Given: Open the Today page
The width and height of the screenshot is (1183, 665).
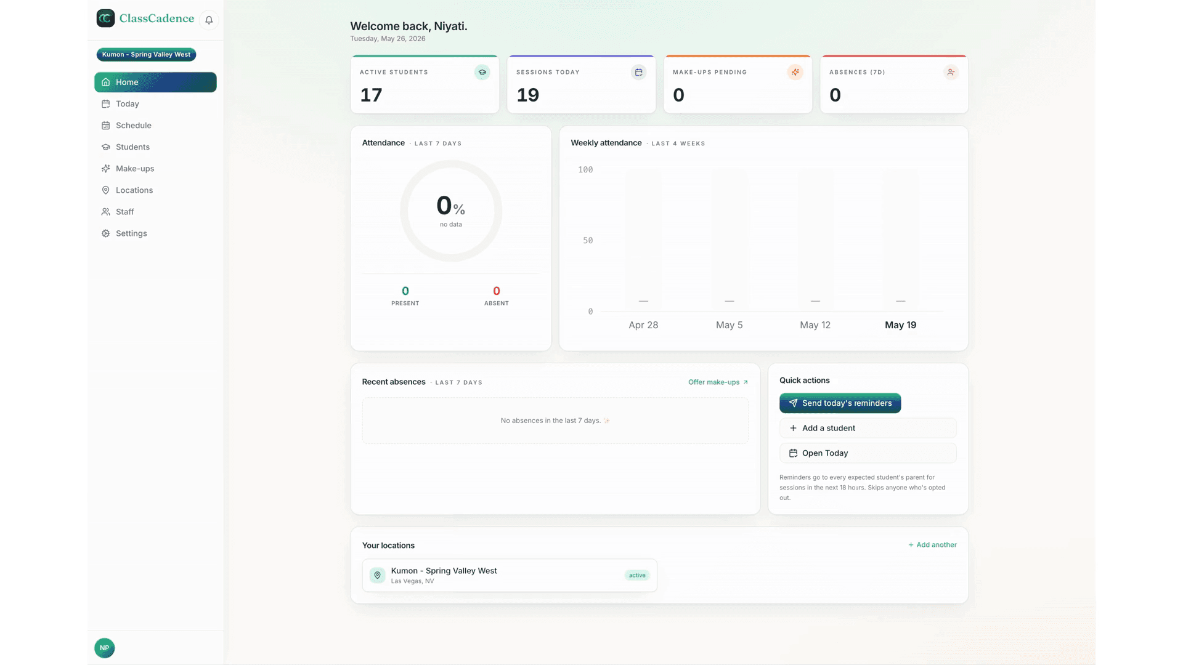Looking at the screenshot, I should click(155, 103).
